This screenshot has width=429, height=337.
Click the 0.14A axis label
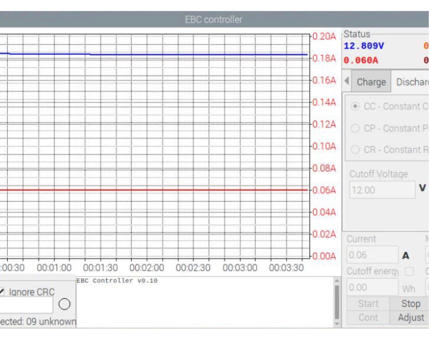point(324,102)
